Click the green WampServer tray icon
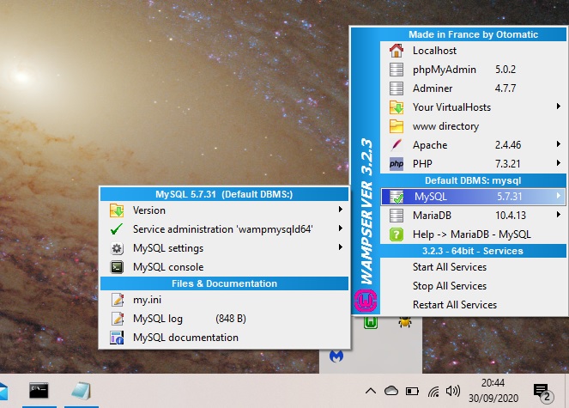This screenshot has width=569, height=408. point(372,323)
